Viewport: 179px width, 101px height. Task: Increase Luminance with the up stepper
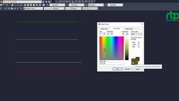point(127,33)
